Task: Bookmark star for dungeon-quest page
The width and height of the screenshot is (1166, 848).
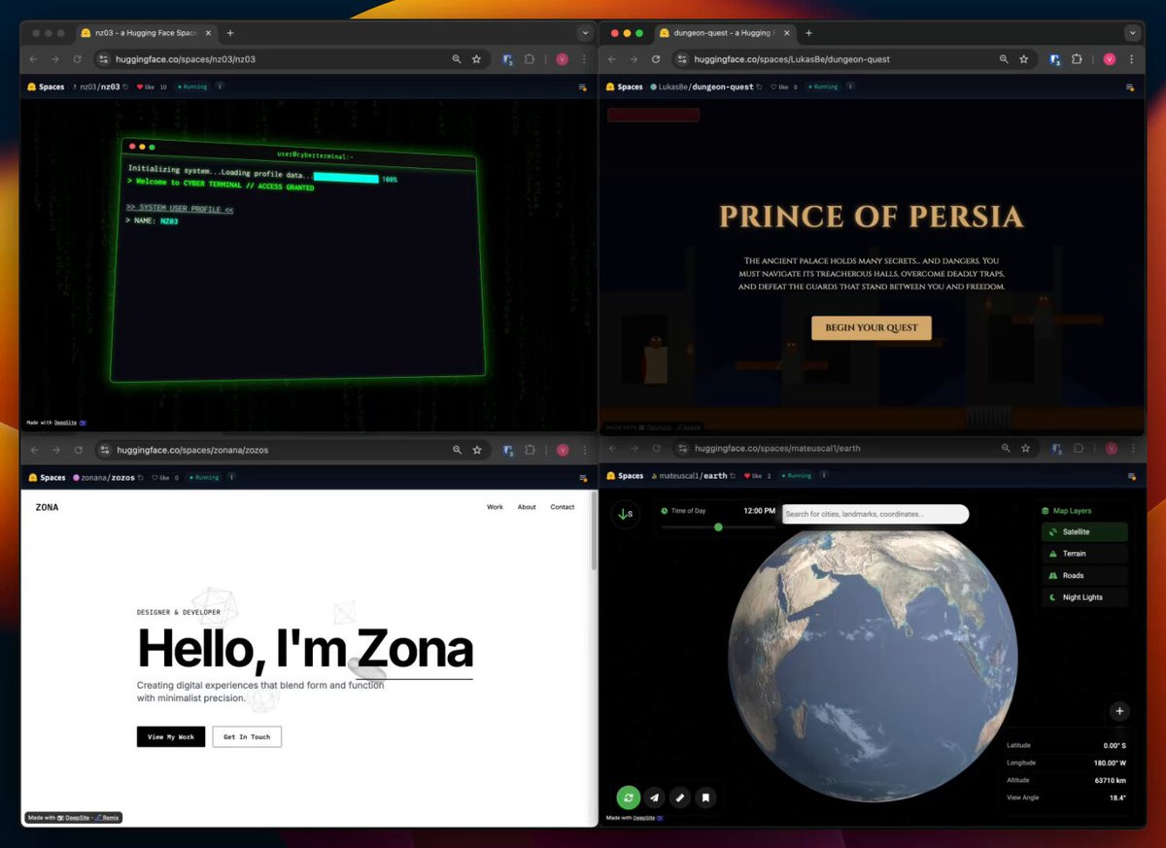Action: click(1023, 59)
